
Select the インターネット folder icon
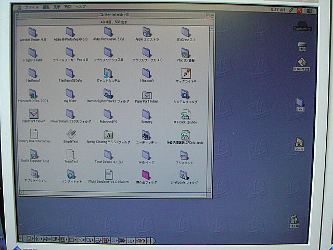point(71,174)
